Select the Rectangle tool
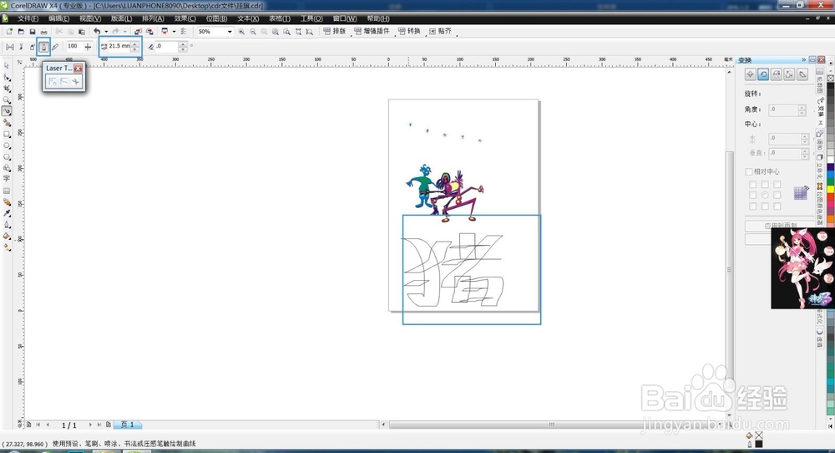Screen dimensions: 835x453 [7, 135]
